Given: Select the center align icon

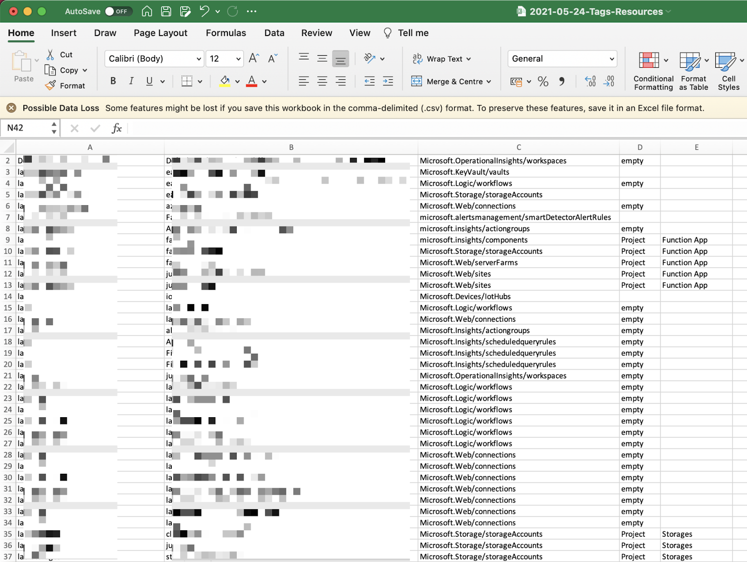Looking at the screenshot, I should 322,81.
